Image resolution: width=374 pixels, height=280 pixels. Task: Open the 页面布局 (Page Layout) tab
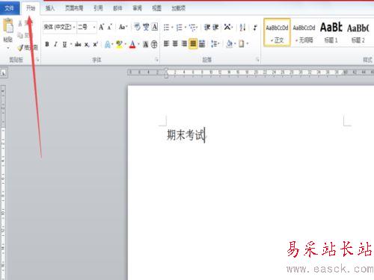click(x=74, y=8)
